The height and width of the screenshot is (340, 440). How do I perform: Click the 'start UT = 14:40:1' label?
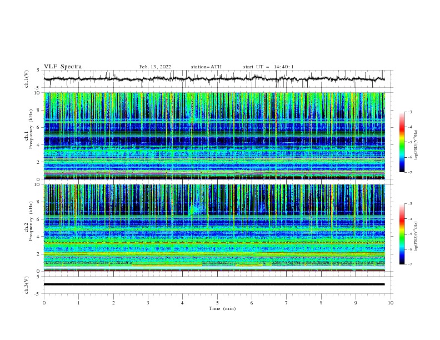[268, 67]
